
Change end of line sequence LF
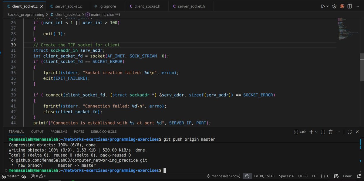tap(314, 176)
